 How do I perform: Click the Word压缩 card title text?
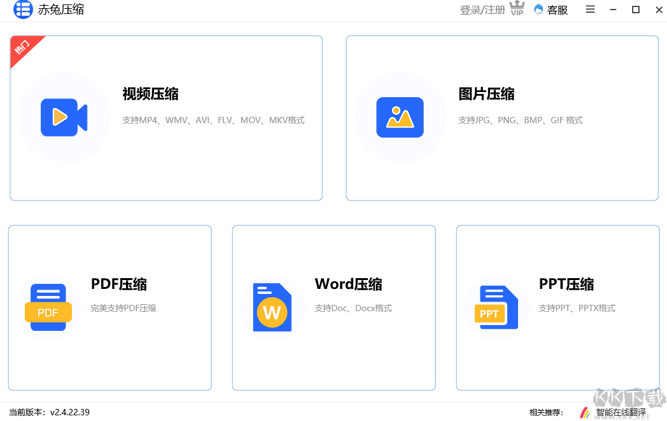[348, 284]
